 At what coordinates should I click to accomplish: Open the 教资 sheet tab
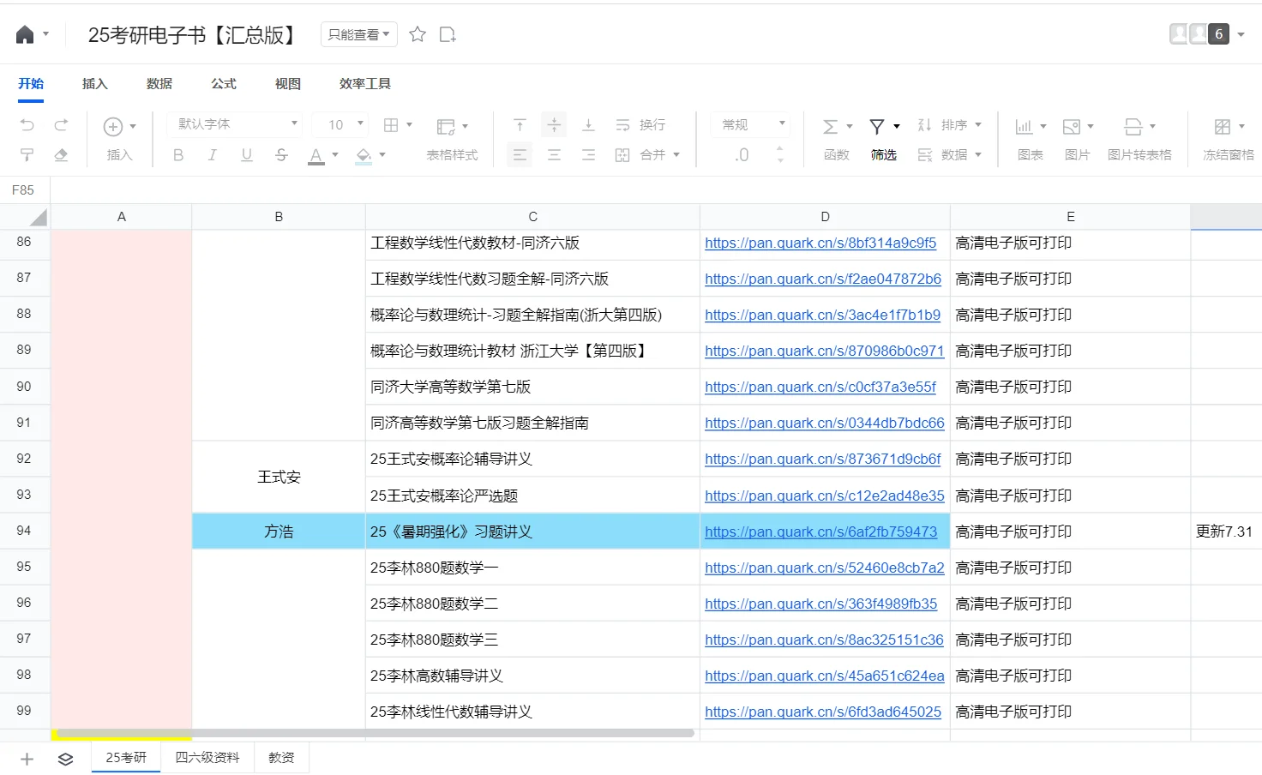(281, 758)
